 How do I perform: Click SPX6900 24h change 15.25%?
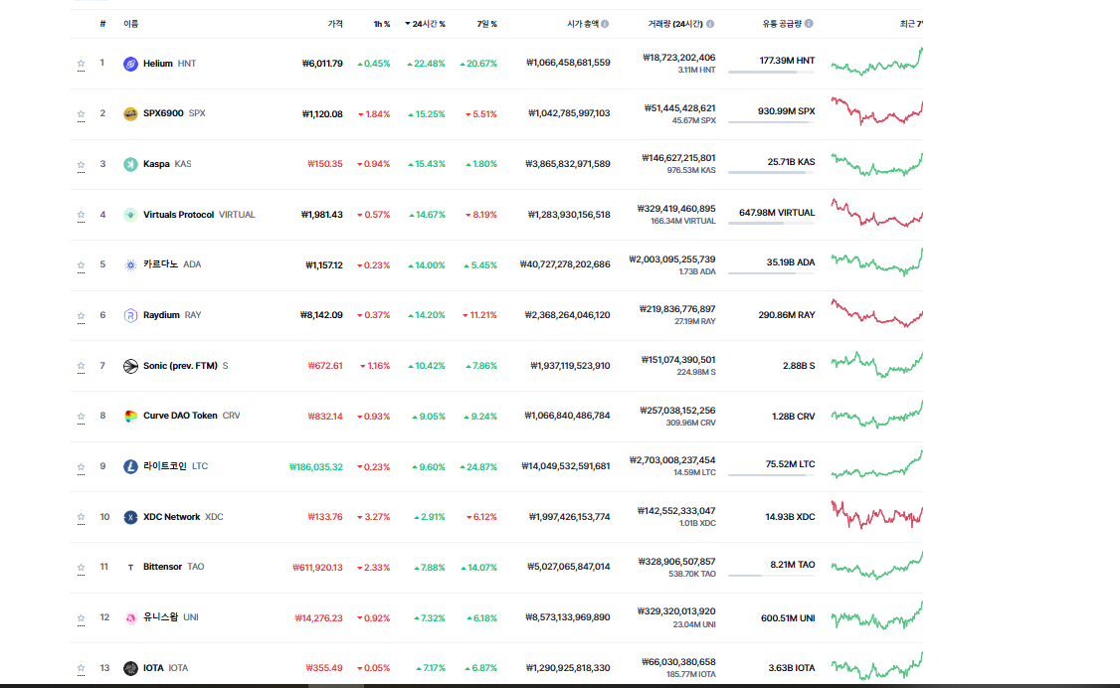[427, 114]
